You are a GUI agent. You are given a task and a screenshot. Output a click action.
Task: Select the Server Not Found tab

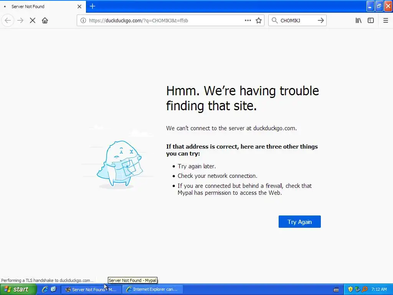(x=43, y=7)
